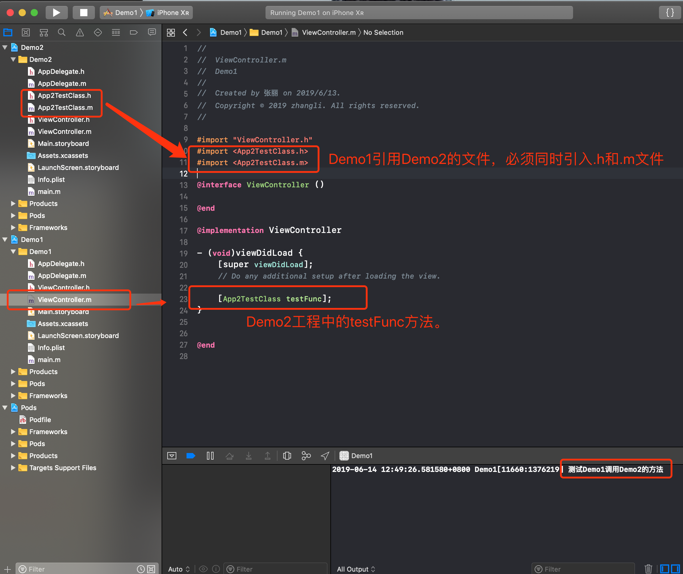Screen dimensions: 683x574
Task: Step out in debugger
Action: tap(268, 456)
